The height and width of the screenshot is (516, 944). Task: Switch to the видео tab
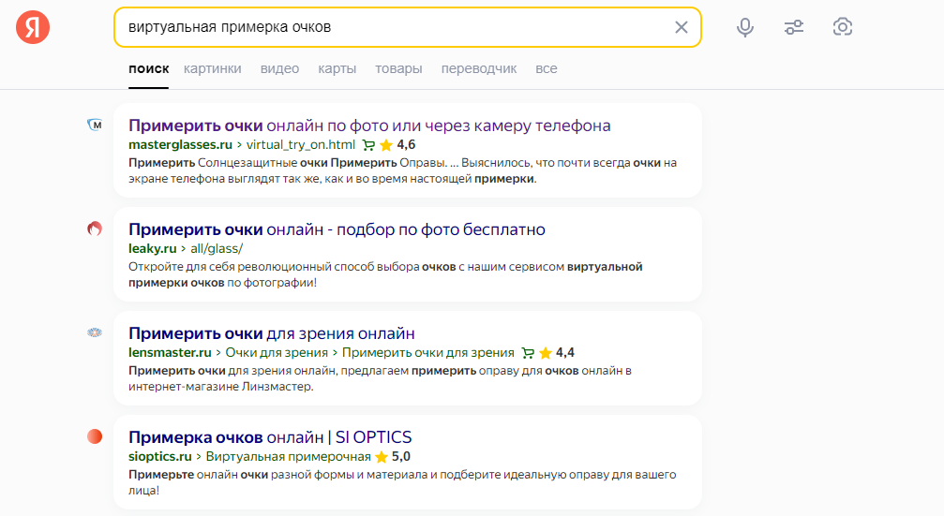(279, 68)
